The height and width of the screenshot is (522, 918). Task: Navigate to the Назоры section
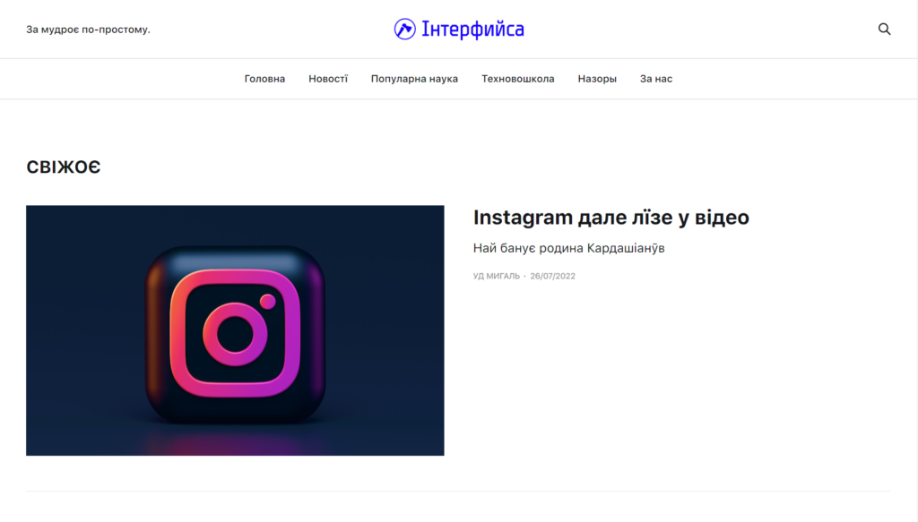(596, 79)
